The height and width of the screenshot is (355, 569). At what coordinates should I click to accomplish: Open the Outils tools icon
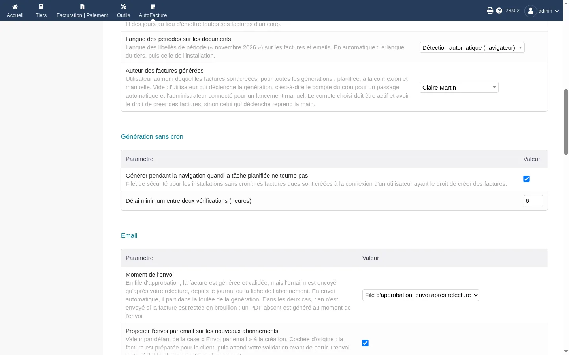pos(123,7)
